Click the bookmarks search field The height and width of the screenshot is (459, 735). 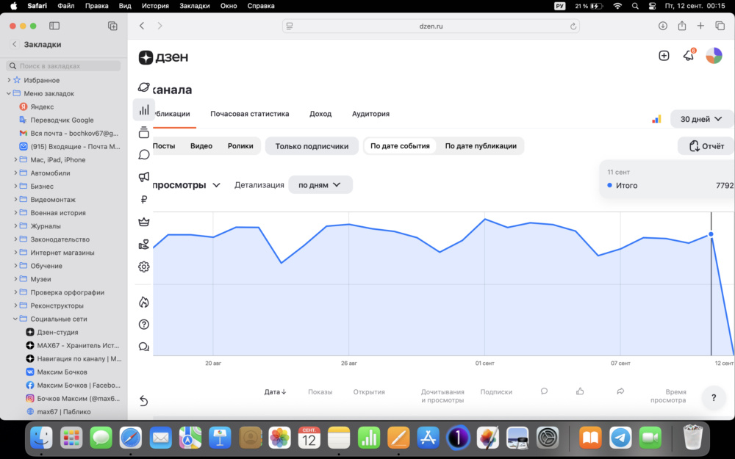(63, 66)
